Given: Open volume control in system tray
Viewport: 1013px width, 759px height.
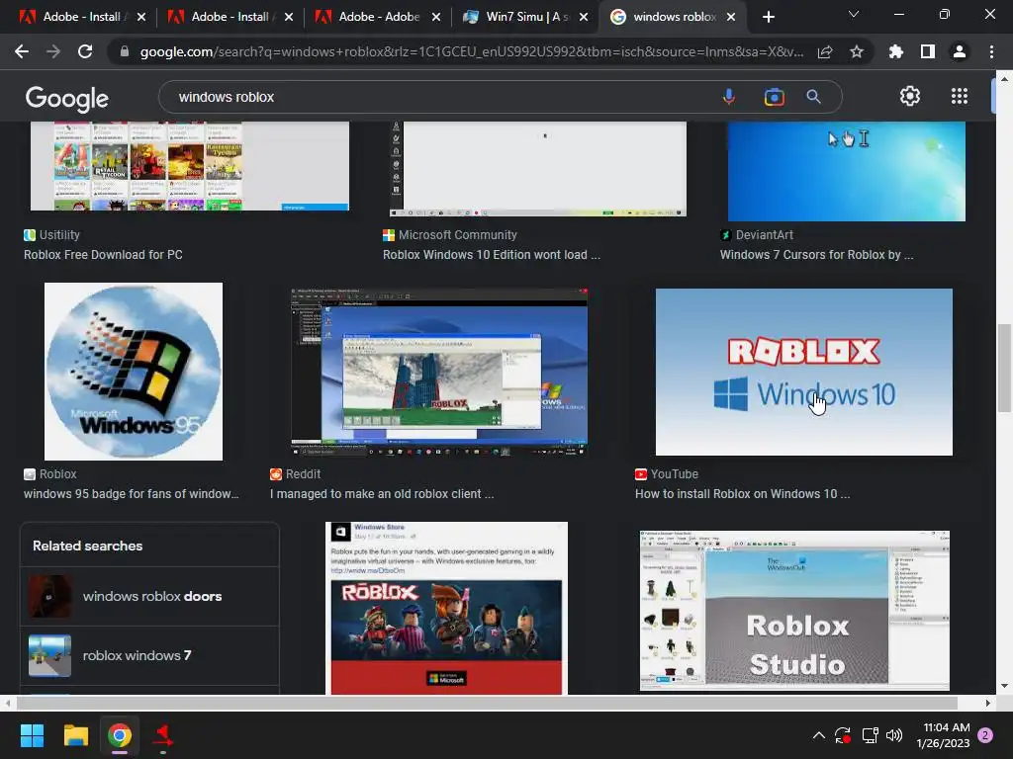Looking at the screenshot, I should [894, 735].
